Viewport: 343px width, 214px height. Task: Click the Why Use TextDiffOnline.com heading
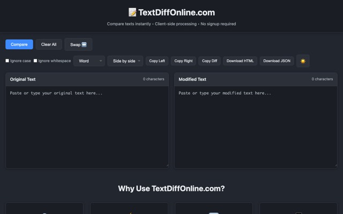(x=171, y=188)
